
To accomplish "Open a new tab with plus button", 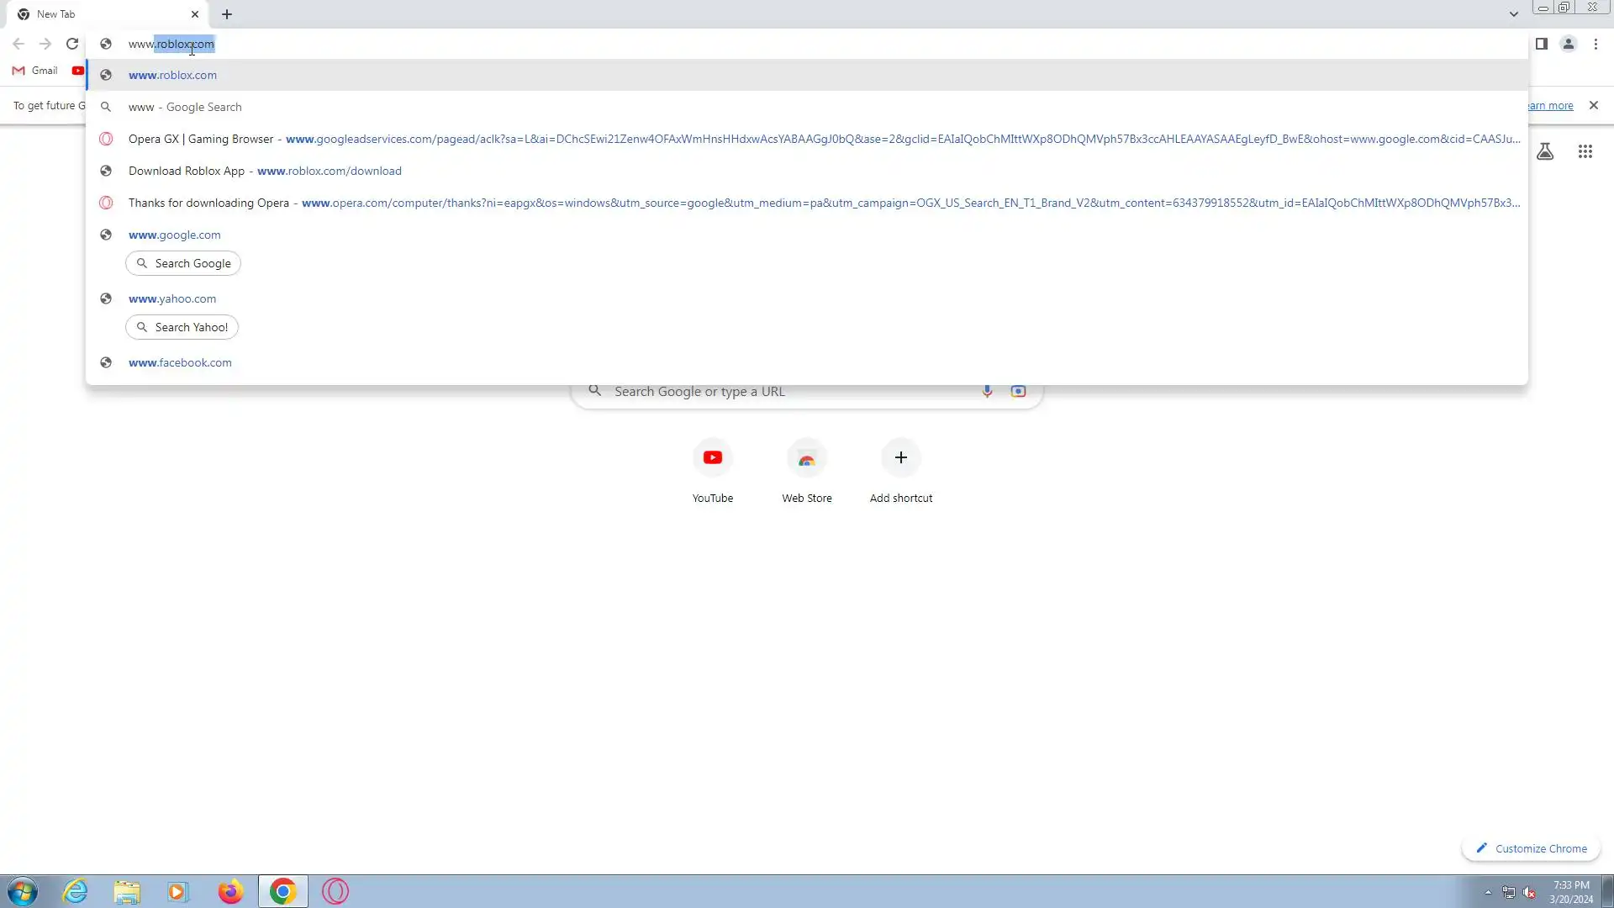I will [x=227, y=14].
